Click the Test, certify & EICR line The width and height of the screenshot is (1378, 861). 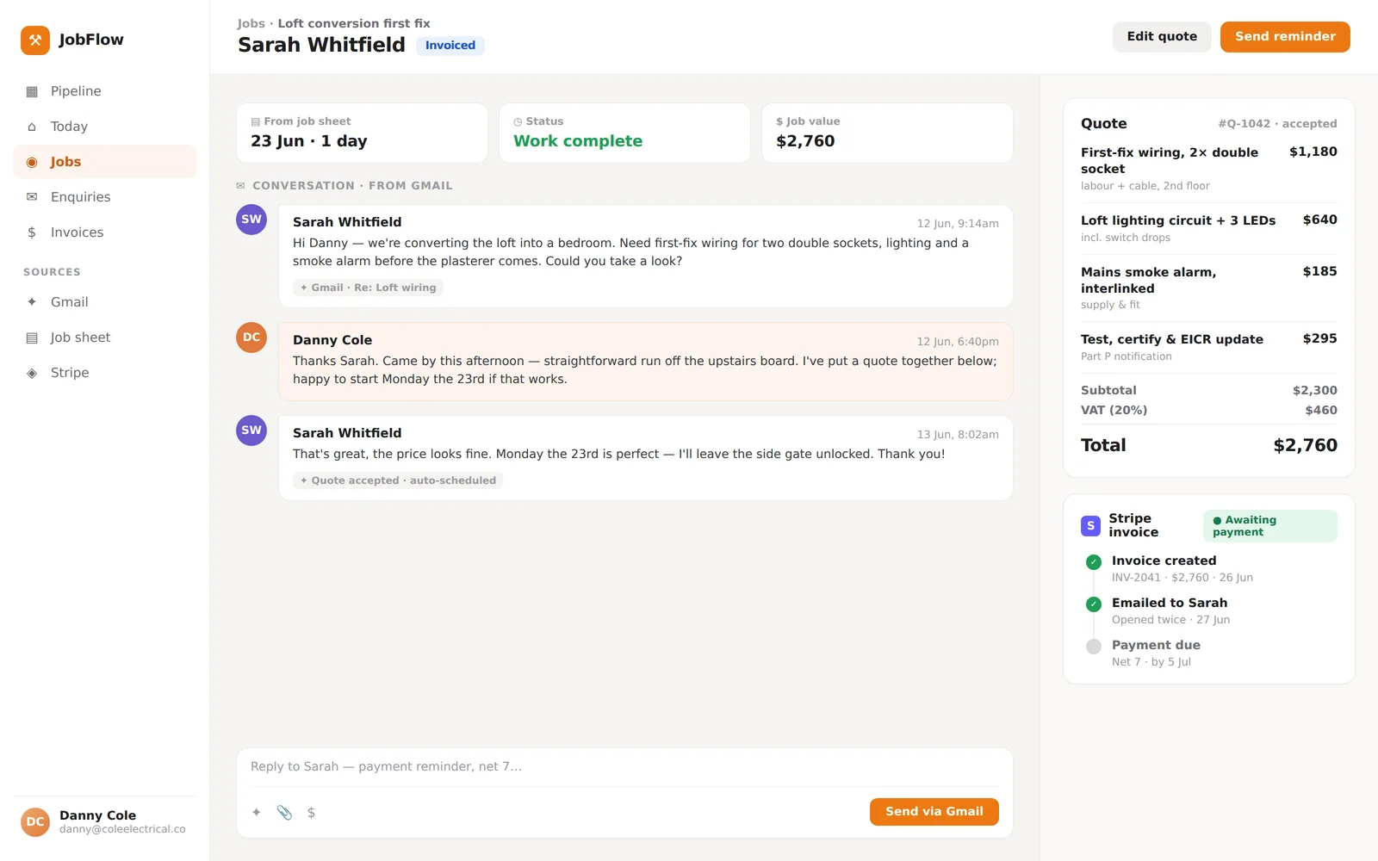click(x=1209, y=347)
